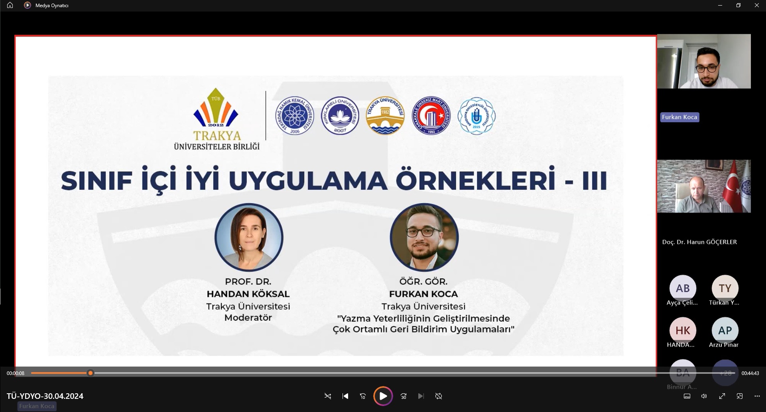
Task: Click the Türkan Y... participant name
Action: point(724,303)
